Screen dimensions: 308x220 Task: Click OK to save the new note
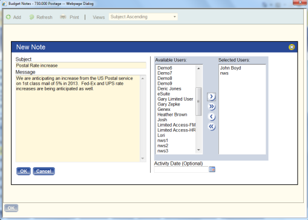click(24, 171)
